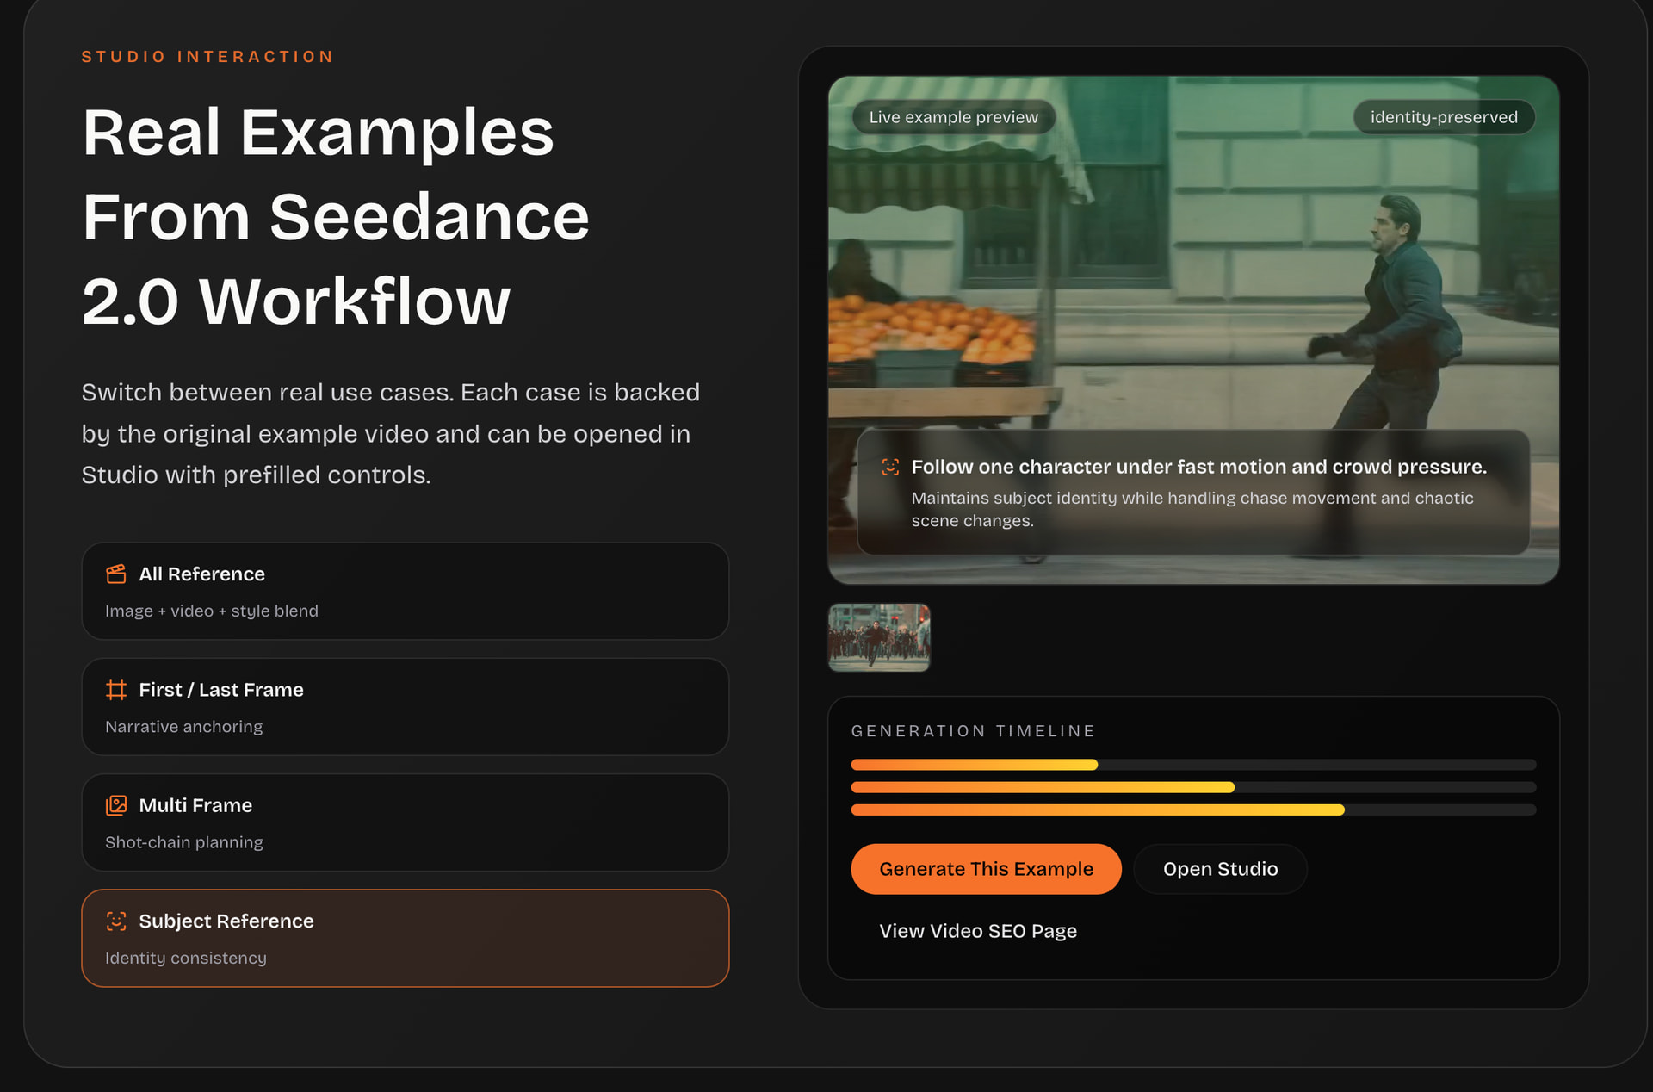Viewport: 1653px width, 1092px height.
Task: Click the second generation timeline progress bar
Action: pos(1193,787)
